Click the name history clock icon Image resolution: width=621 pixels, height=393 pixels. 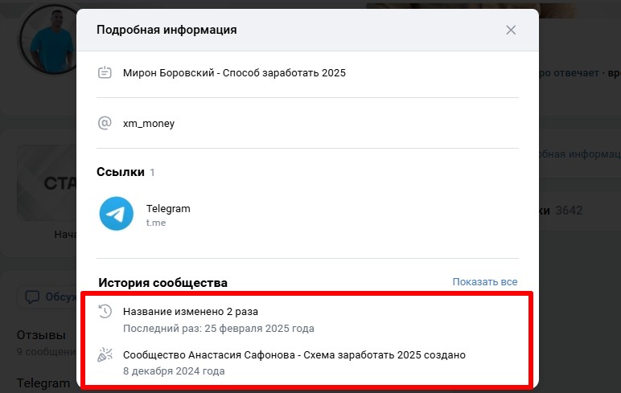[105, 311]
